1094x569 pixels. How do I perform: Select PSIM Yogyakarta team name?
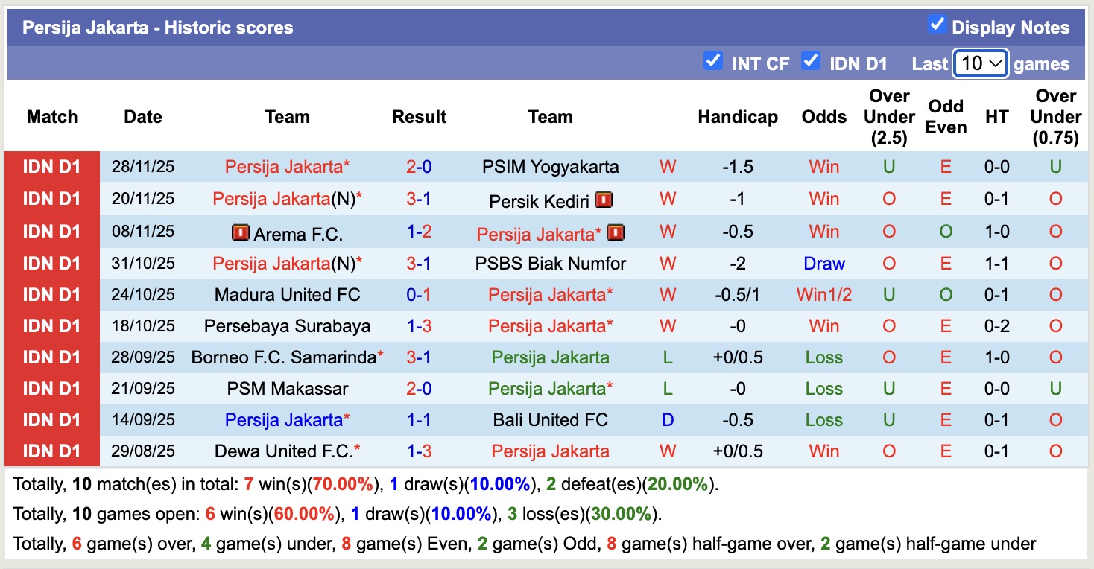(549, 167)
